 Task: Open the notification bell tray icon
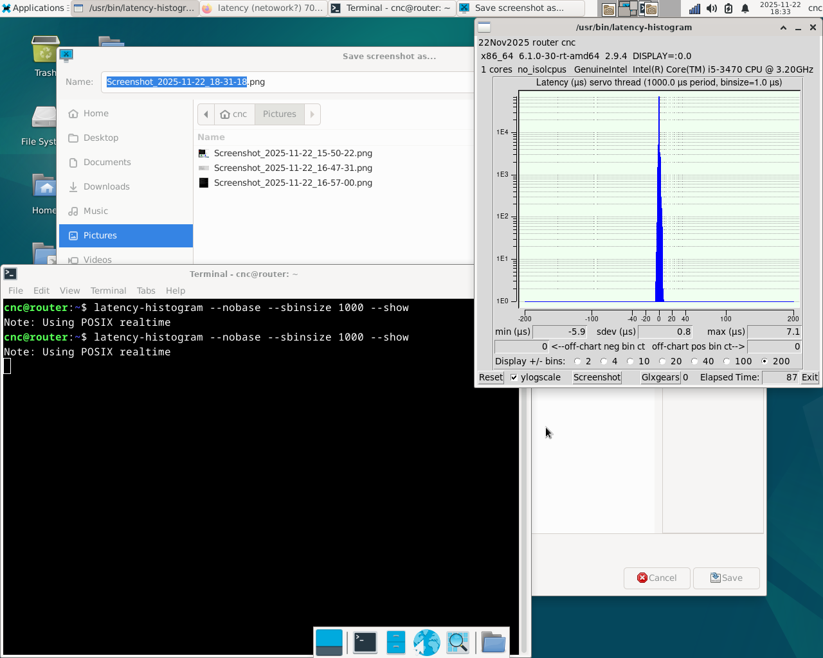point(745,8)
